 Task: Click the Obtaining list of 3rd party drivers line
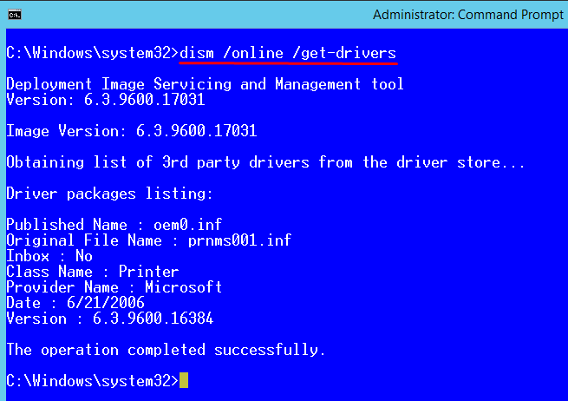coord(266,162)
